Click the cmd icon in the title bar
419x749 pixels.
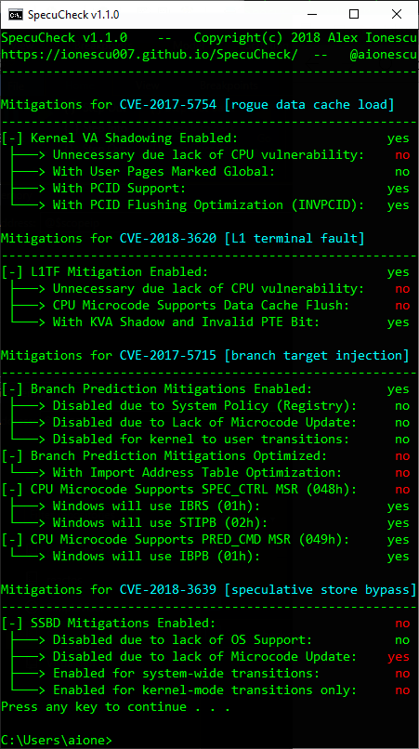[x=16, y=14]
